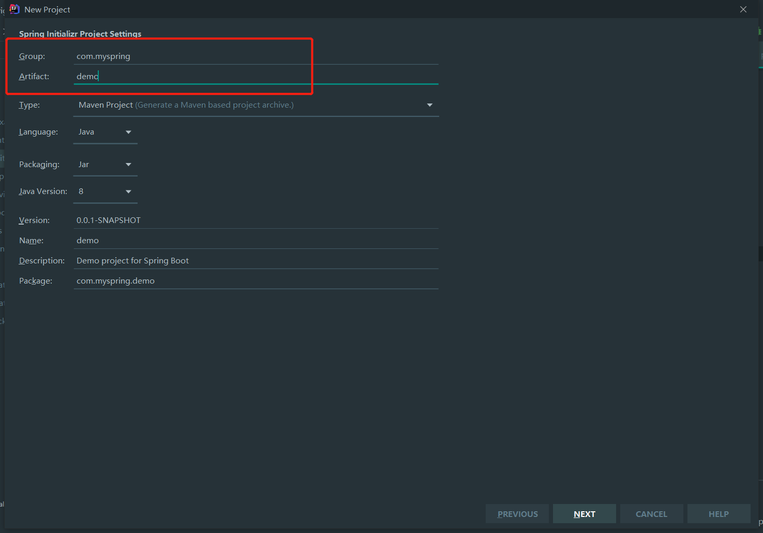Click the Package label
The width and height of the screenshot is (763, 533).
point(36,280)
